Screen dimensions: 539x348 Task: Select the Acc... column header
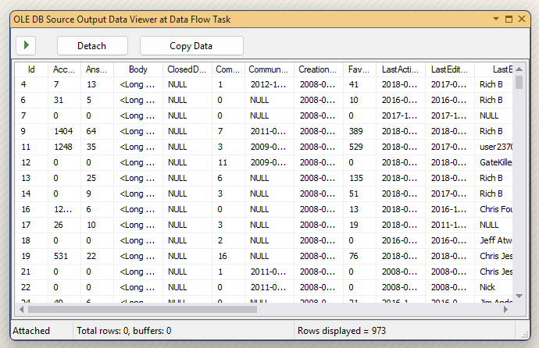pos(64,69)
